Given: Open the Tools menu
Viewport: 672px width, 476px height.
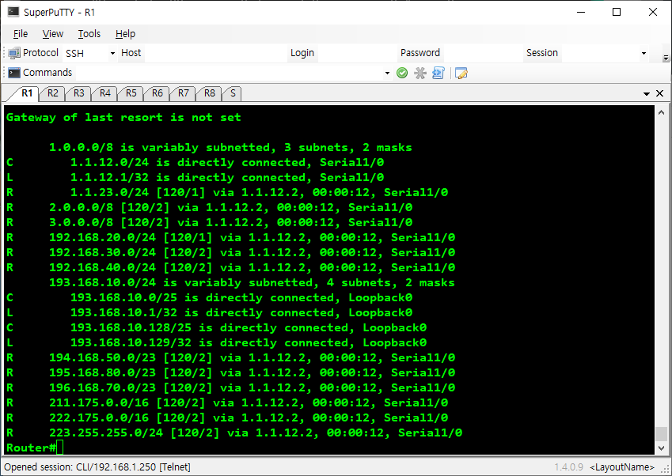Looking at the screenshot, I should pos(89,34).
